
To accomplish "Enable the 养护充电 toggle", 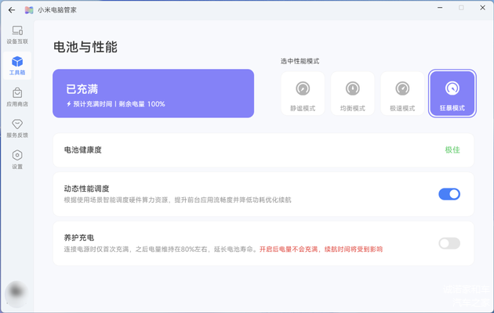I will [449, 243].
